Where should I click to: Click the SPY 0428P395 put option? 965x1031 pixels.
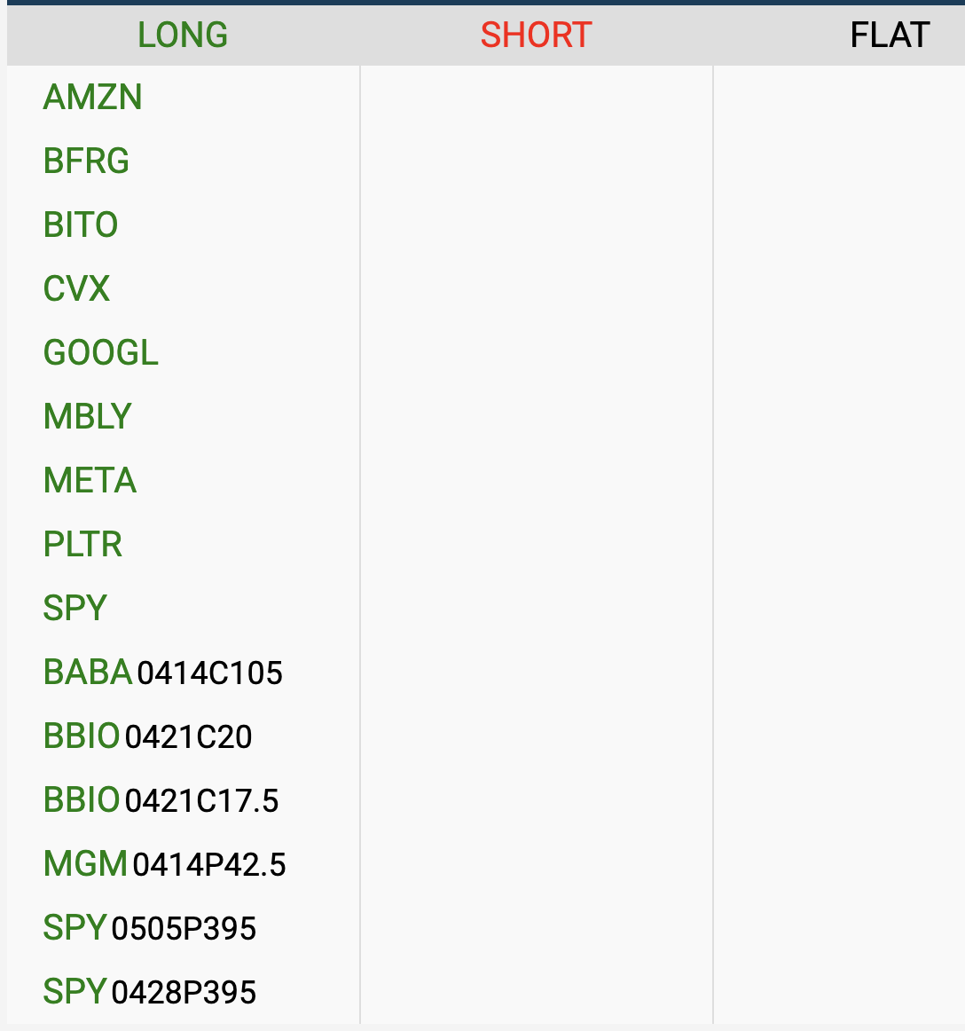pyautogui.click(x=150, y=992)
